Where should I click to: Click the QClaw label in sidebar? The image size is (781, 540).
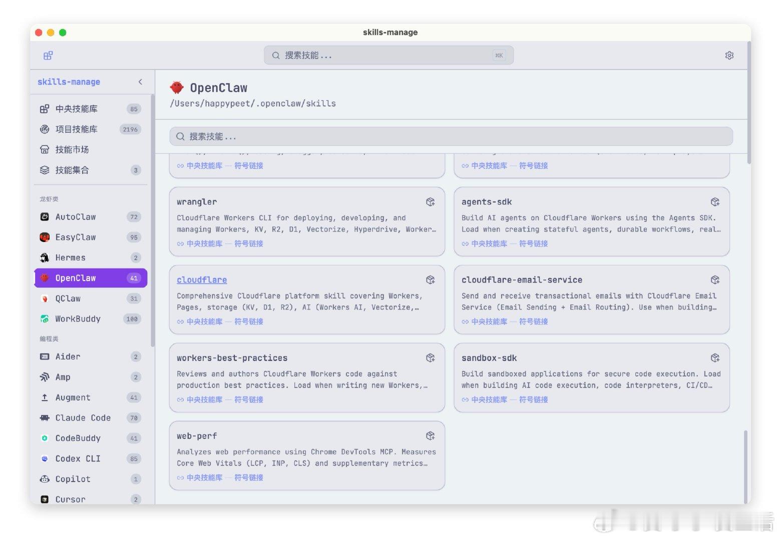click(68, 298)
